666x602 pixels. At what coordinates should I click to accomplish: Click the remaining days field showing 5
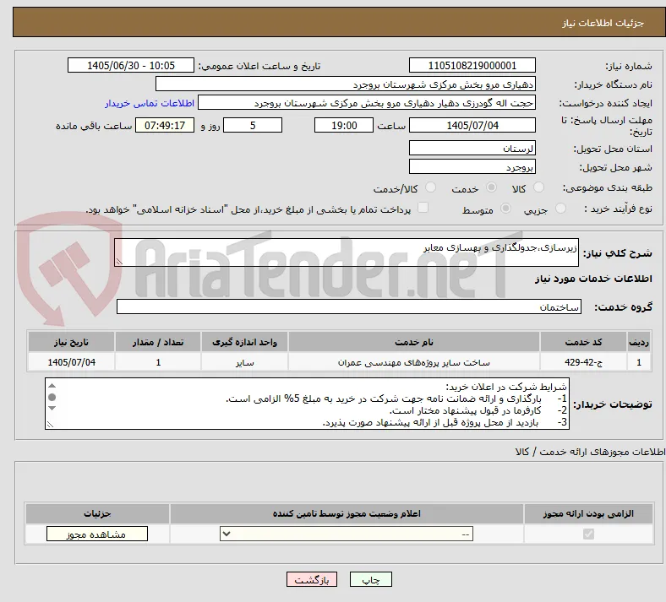click(x=253, y=125)
